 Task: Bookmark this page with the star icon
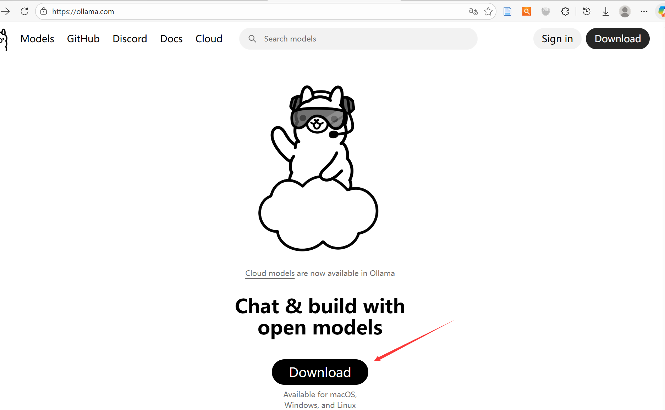pyautogui.click(x=488, y=11)
